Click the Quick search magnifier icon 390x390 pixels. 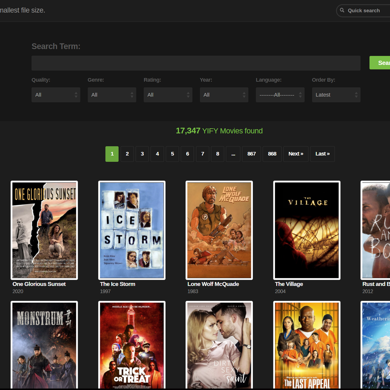(342, 10)
